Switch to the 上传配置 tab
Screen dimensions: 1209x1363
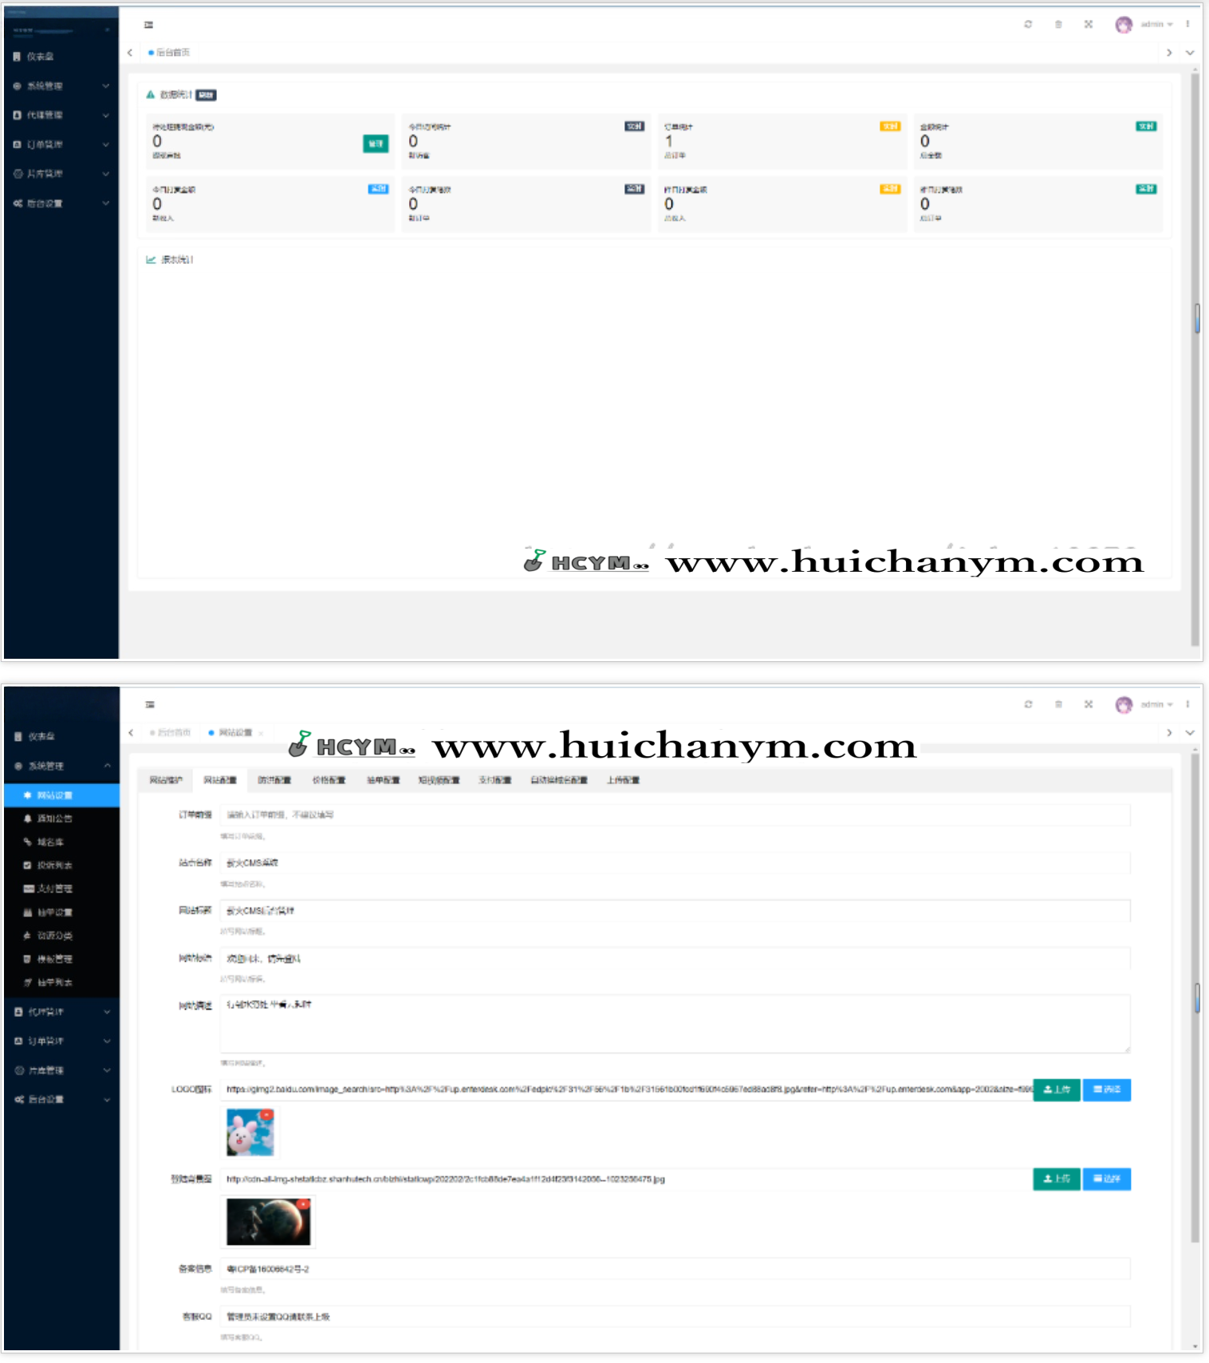(x=623, y=780)
